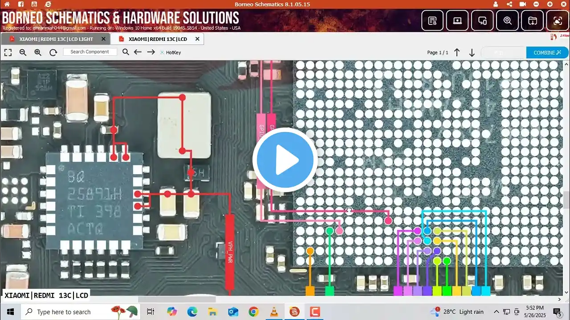Viewport: 570px width, 320px height.
Task: Open the multi-device tool button
Action: [x=482, y=20]
